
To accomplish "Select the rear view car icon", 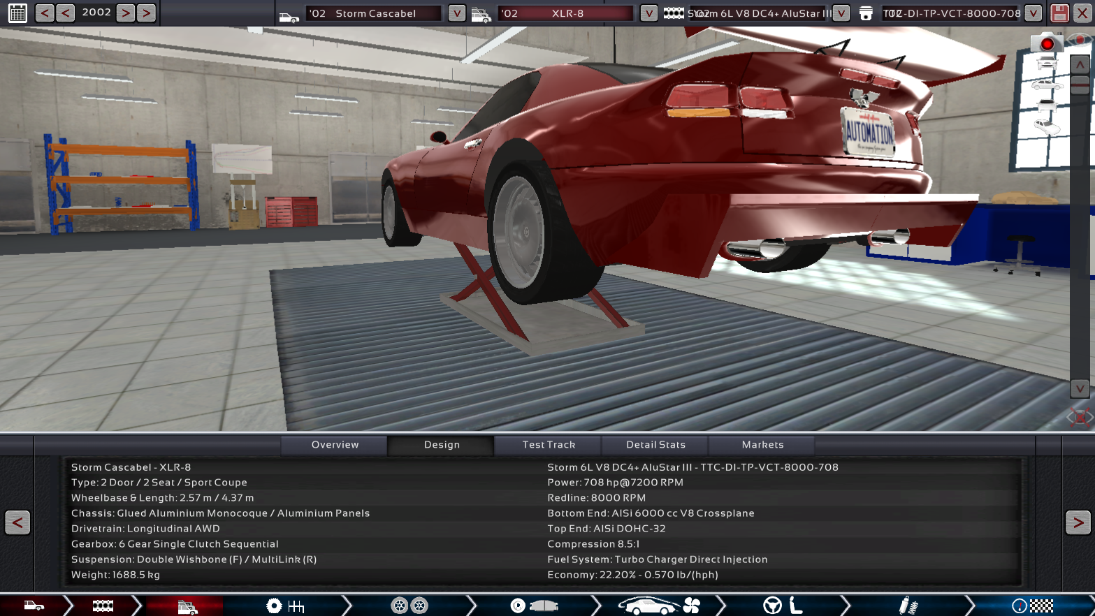I will (x=1046, y=105).
